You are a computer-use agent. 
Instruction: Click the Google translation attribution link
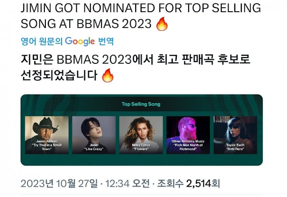tap(67, 41)
